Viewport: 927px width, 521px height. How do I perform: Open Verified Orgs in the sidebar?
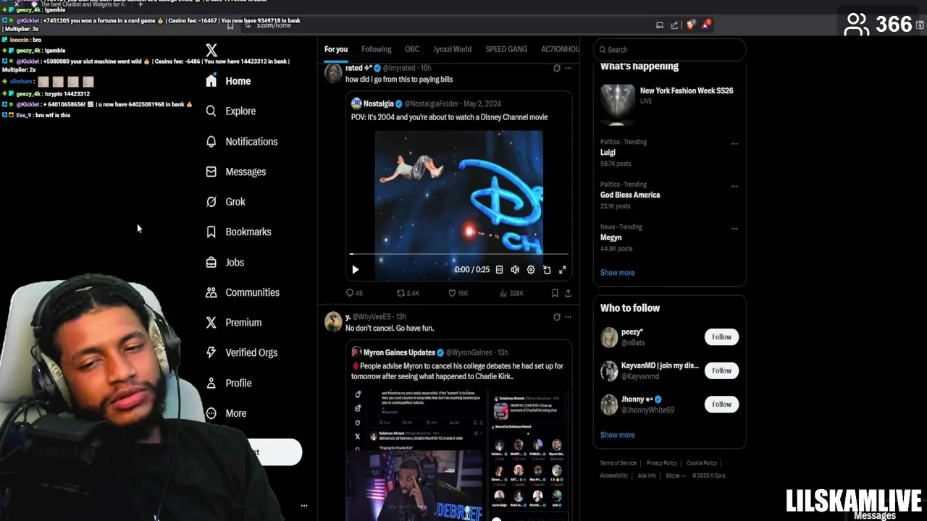(241, 353)
